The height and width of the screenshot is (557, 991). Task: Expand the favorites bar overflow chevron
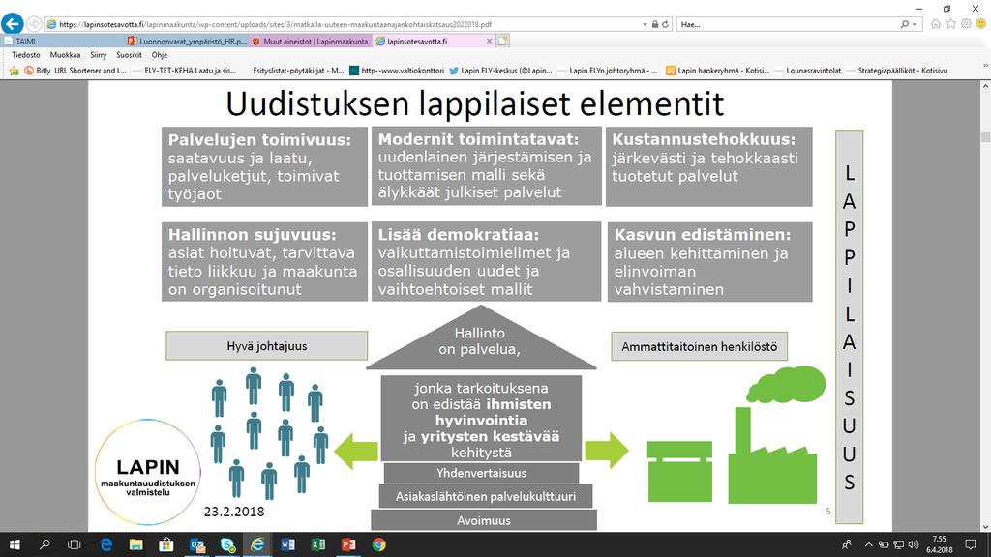click(x=985, y=66)
